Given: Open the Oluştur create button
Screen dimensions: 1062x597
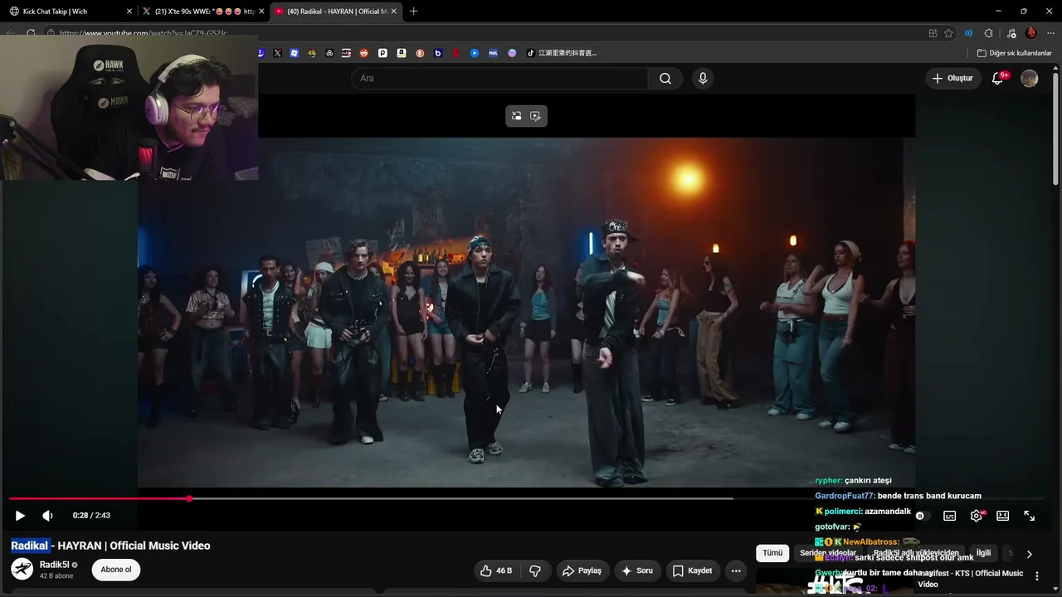Looking at the screenshot, I should click(x=953, y=78).
